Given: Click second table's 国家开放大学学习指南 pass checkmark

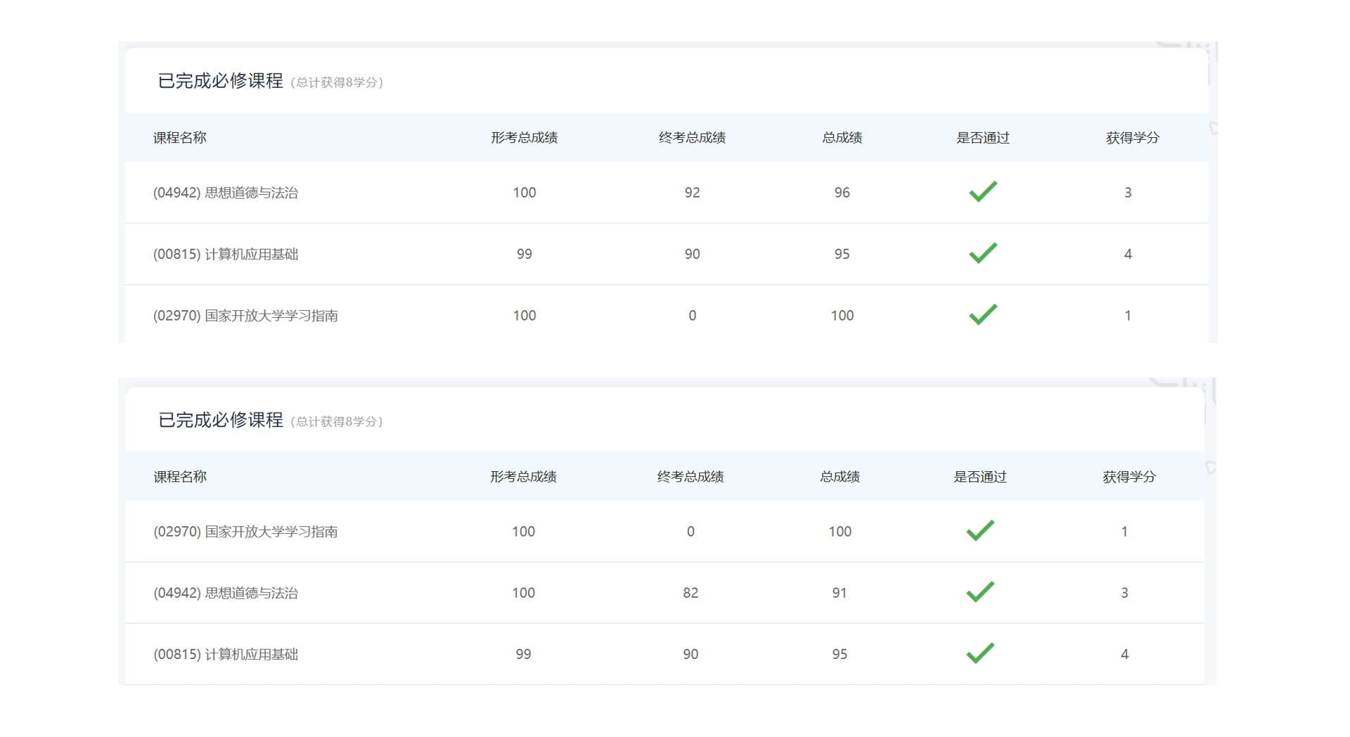Looking at the screenshot, I should click(980, 531).
